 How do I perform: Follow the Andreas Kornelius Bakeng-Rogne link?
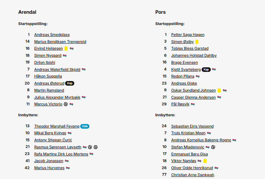[201, 140]
